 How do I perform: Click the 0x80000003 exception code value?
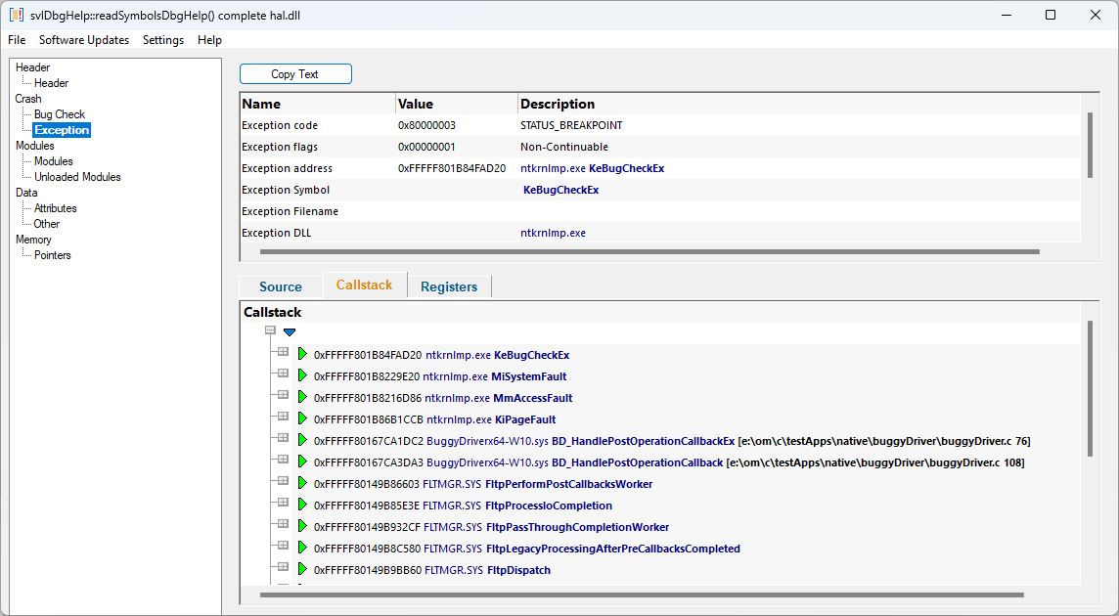click(426, 125)
